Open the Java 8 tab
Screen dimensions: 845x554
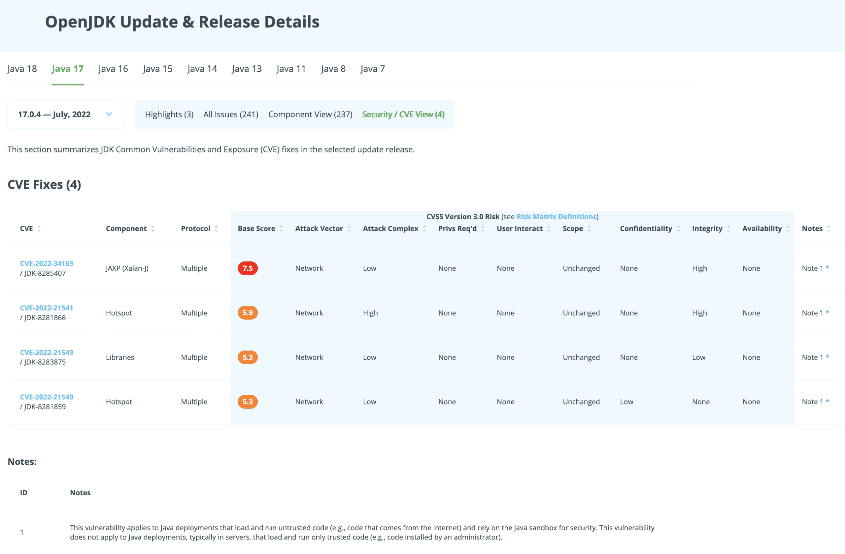[333, 69]
